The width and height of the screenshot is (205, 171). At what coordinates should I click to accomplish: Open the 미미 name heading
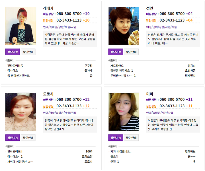coord(149,94)
